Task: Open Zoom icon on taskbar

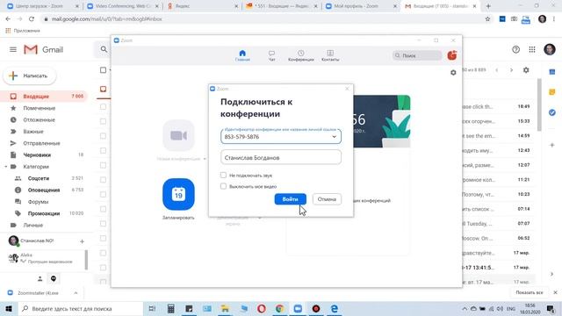Action: click(298, 308)
